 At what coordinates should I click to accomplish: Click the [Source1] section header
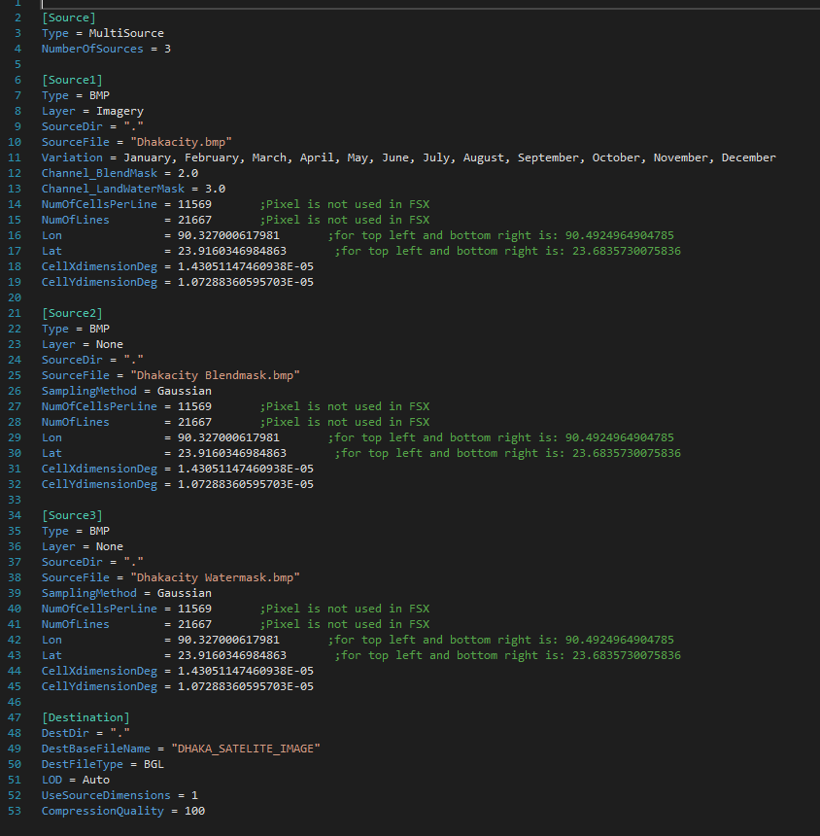(x=72, y=80)
